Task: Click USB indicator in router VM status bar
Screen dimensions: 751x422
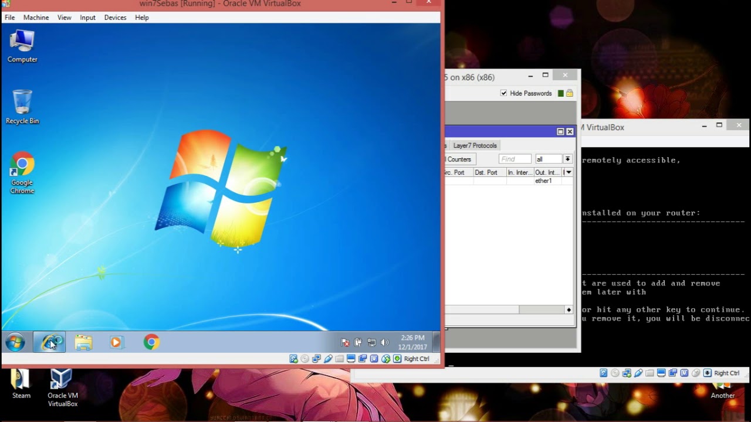Action: [x=638, y=373]
